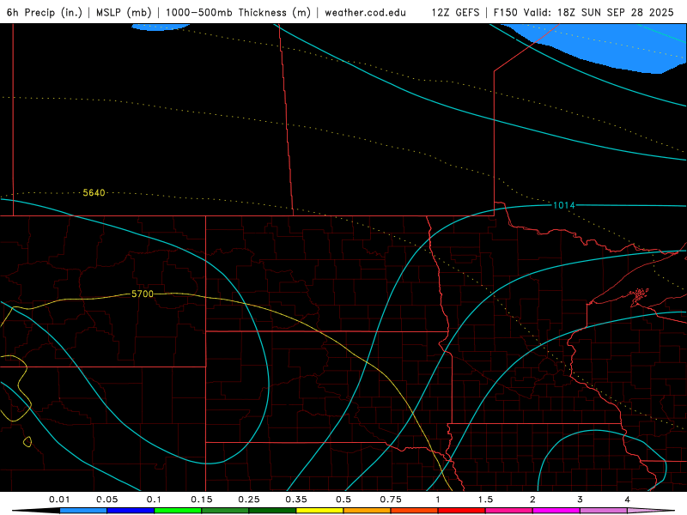Click the 0.1 legend value
Screen dimensions: 687x515
(154, 500)
